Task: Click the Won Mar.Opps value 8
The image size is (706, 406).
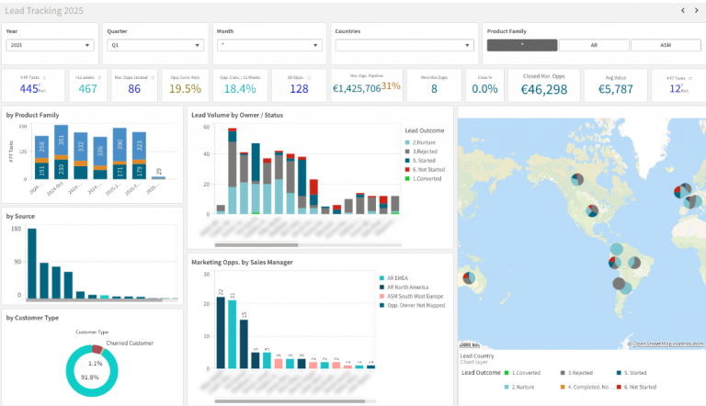Action: pyautogui.click(x=434, y=89)
